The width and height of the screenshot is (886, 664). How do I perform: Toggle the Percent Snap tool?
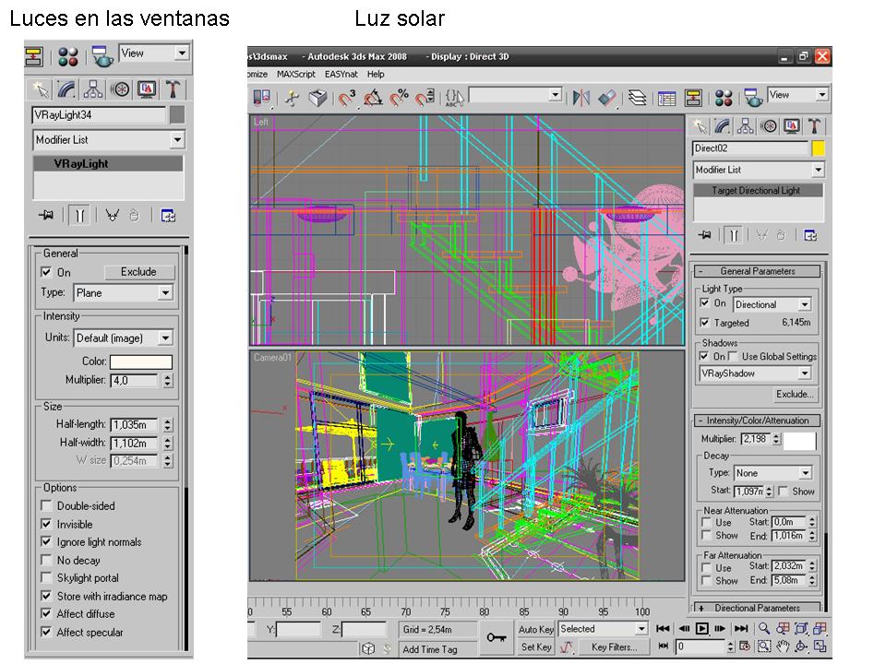coord(399,99)
